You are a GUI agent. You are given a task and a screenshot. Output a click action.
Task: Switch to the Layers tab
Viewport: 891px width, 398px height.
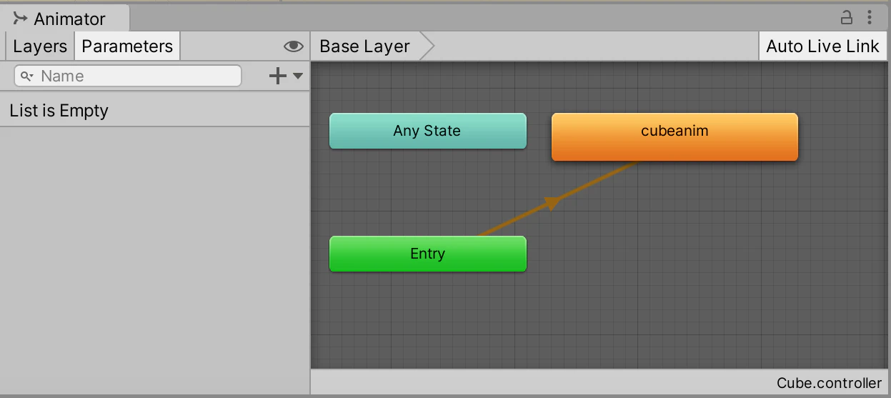click(40, 46)
